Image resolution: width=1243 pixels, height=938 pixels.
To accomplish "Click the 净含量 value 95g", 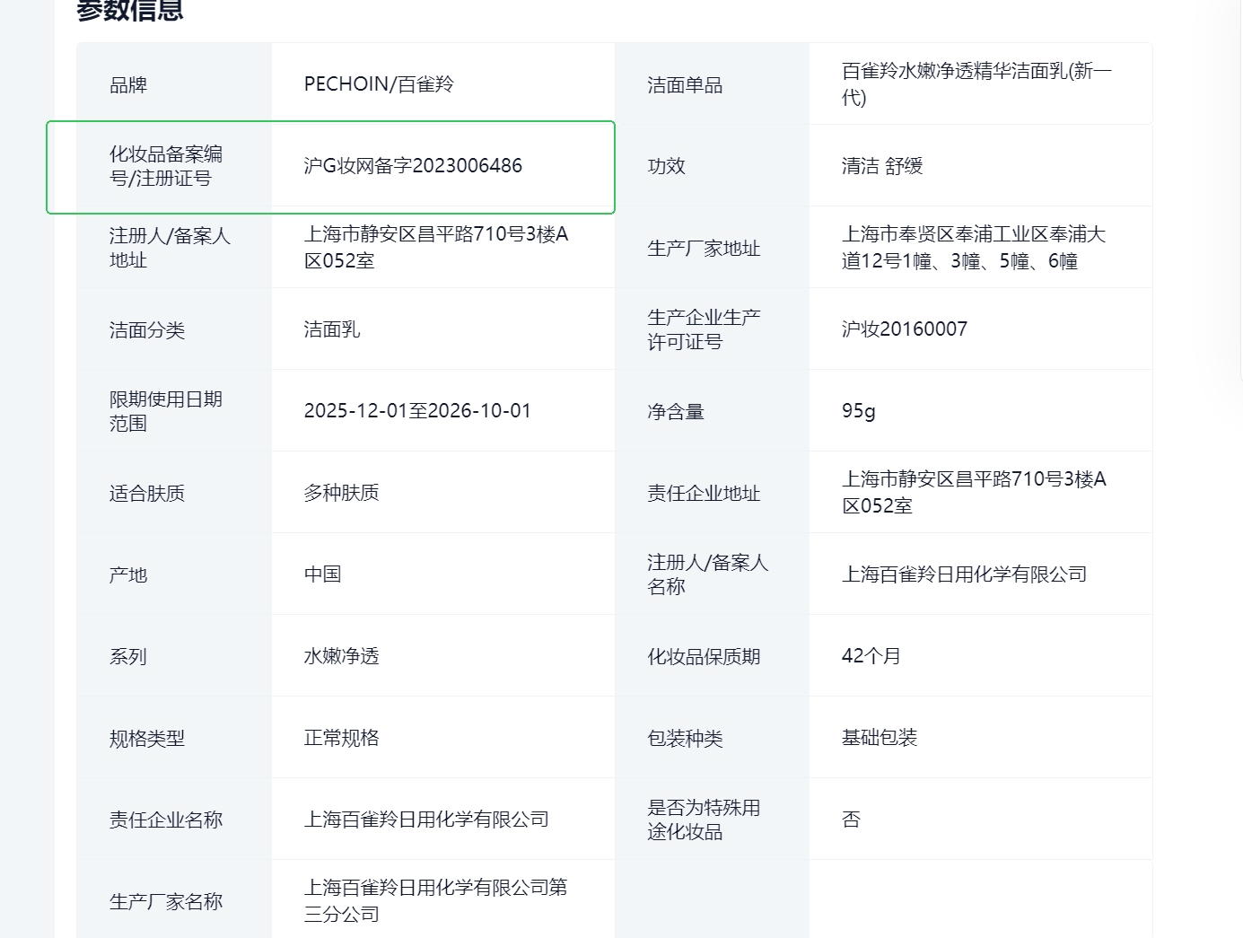I will coord(858,411).
